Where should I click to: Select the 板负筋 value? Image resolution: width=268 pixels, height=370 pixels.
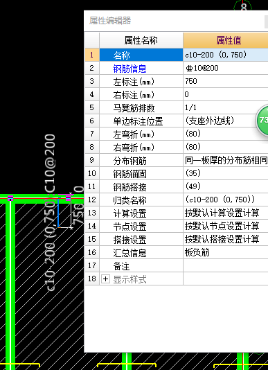coord(197,253)
